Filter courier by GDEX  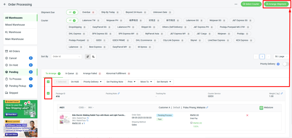point(101,40)
